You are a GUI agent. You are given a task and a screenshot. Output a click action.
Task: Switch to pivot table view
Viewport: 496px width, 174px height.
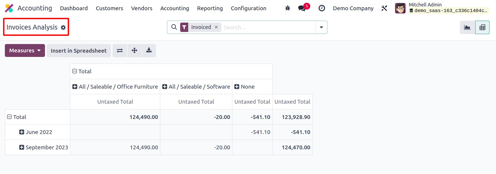coord(482,27)
